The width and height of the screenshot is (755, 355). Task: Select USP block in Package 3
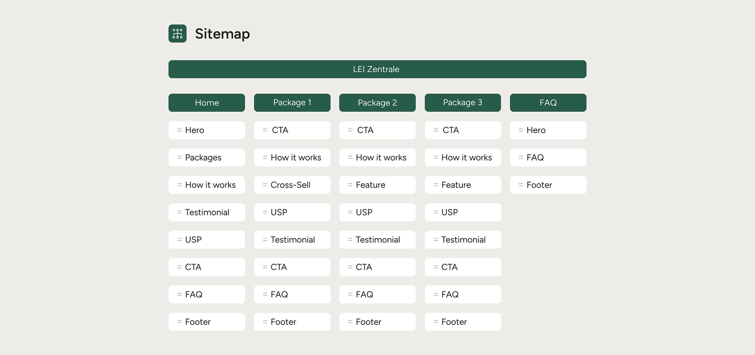(x=463, y=212)
